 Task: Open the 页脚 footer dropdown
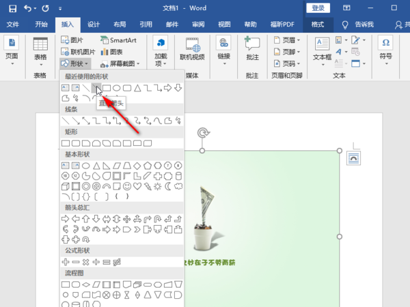pos(287,52)
